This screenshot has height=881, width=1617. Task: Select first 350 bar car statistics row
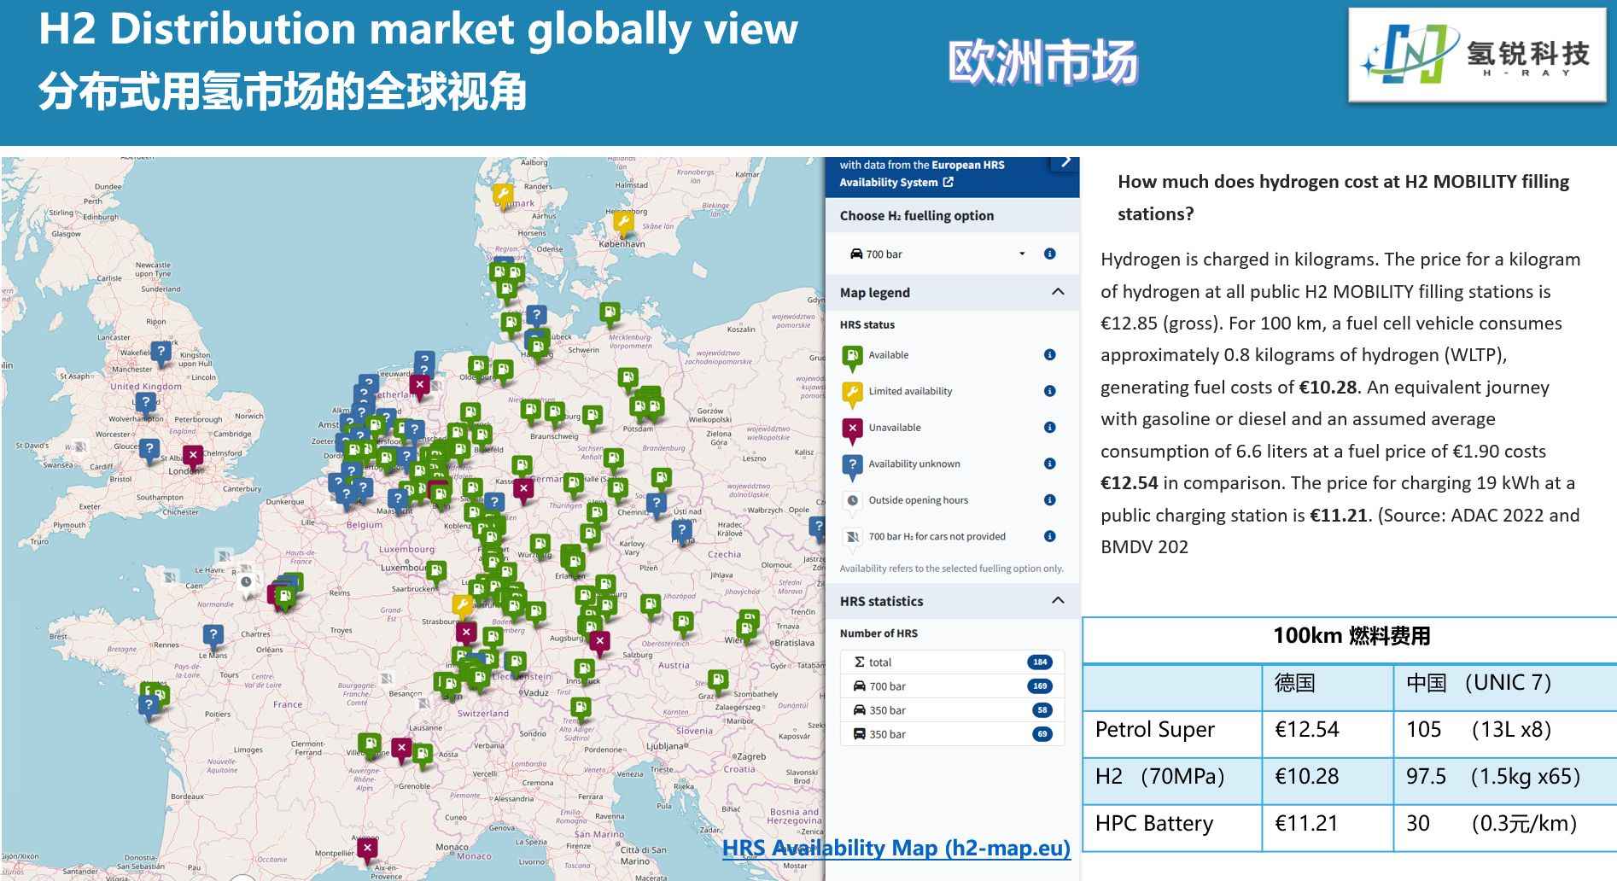coord(952,710)
